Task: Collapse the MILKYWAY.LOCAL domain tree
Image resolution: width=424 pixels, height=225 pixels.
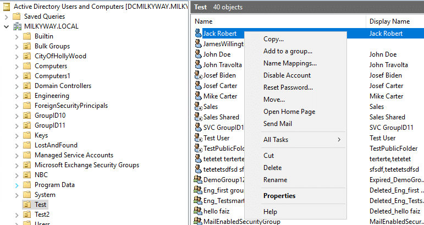Action: (x=7, y=26)
